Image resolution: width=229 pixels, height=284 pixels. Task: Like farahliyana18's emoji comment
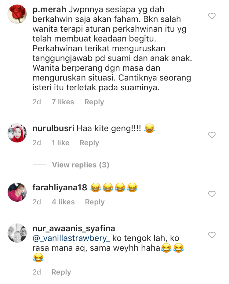coord(212,194)
